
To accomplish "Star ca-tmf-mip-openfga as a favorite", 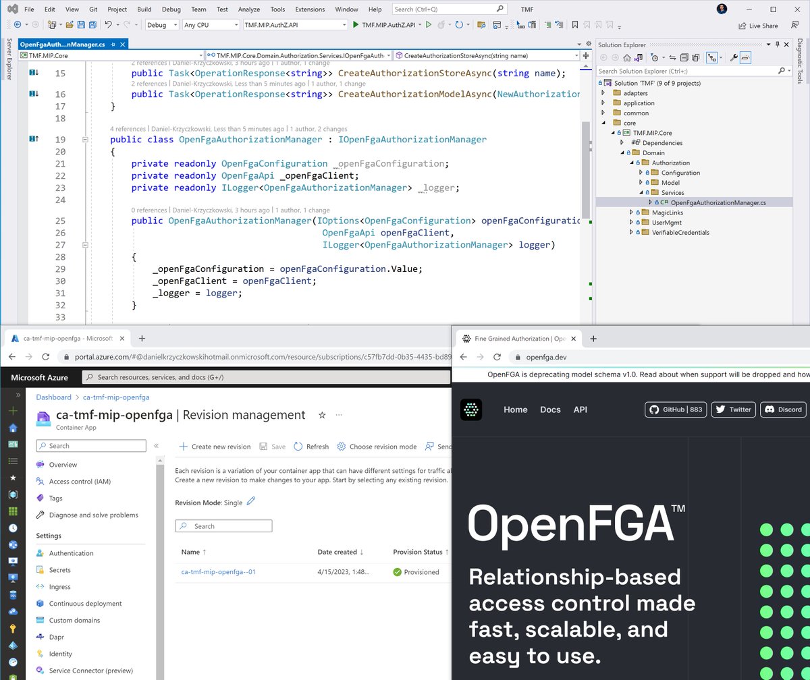I will click(x=322, y=416).
